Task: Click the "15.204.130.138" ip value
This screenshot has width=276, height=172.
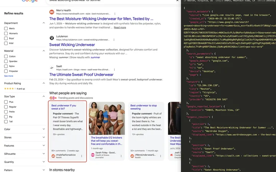Action: point(208,86)
